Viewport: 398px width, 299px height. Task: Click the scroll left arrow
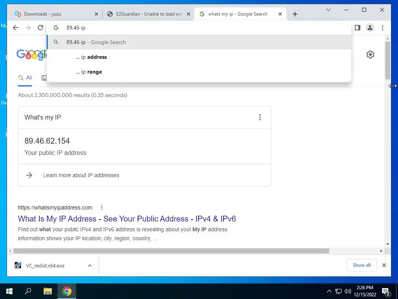(10, 251)
